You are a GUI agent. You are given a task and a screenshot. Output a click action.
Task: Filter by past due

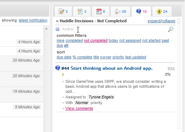pyautogui.click(x=165, y=40)
